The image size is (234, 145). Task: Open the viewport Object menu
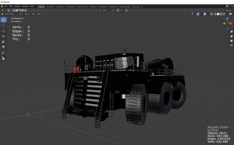click(x=39, y=14)
